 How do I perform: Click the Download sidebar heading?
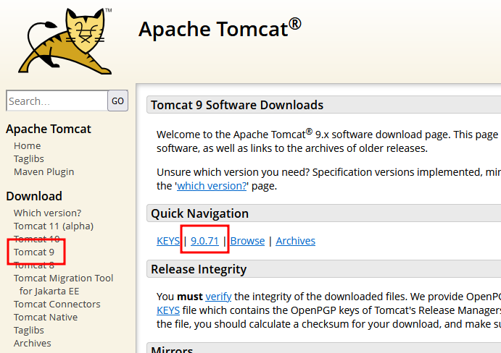tap(34, 196)
